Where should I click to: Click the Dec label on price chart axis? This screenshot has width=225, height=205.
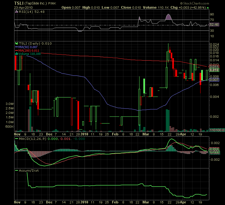point(49,134)
